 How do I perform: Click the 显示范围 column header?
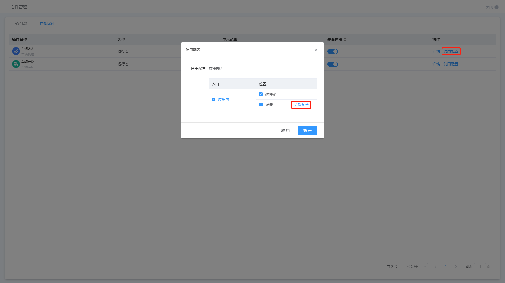(230, 39)
